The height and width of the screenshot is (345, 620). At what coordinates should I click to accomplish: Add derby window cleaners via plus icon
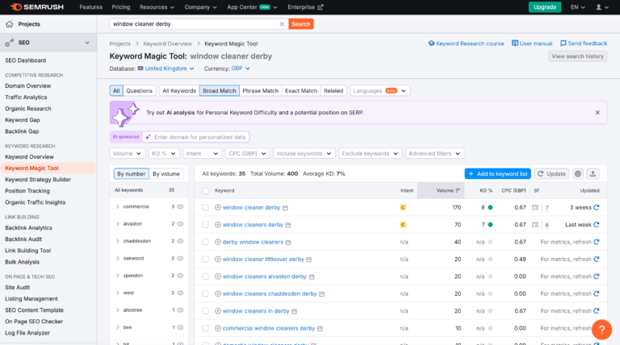[x=218, y=242]
